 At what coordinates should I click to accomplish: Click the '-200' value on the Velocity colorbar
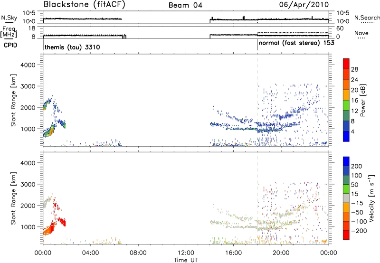coord(359,231)
